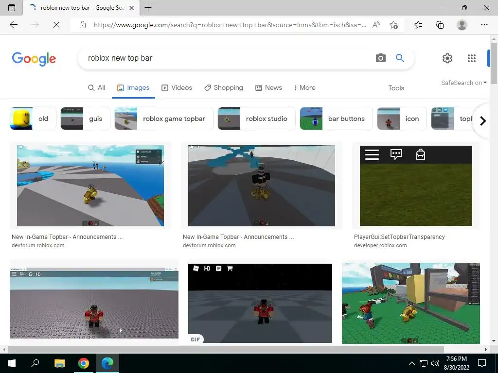View site information lock icon
The width and height of the screenshot is (498, 373).
(x=83, y=25)
